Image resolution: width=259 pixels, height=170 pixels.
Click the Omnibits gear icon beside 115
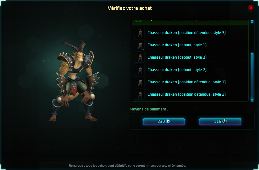tap(224, 121)
